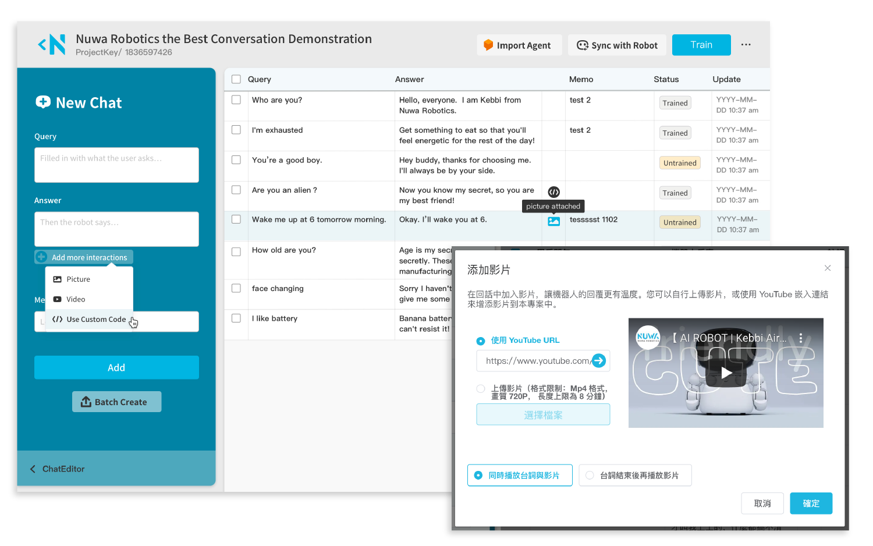The width and height of the screenshot is (873, 546).
Task: Play the Kebbi Air YouTube video preview
Action: [726, 373]
